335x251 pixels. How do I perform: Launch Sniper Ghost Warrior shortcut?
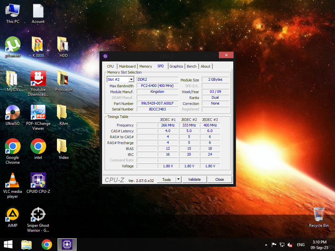click(x=38, y=214)
